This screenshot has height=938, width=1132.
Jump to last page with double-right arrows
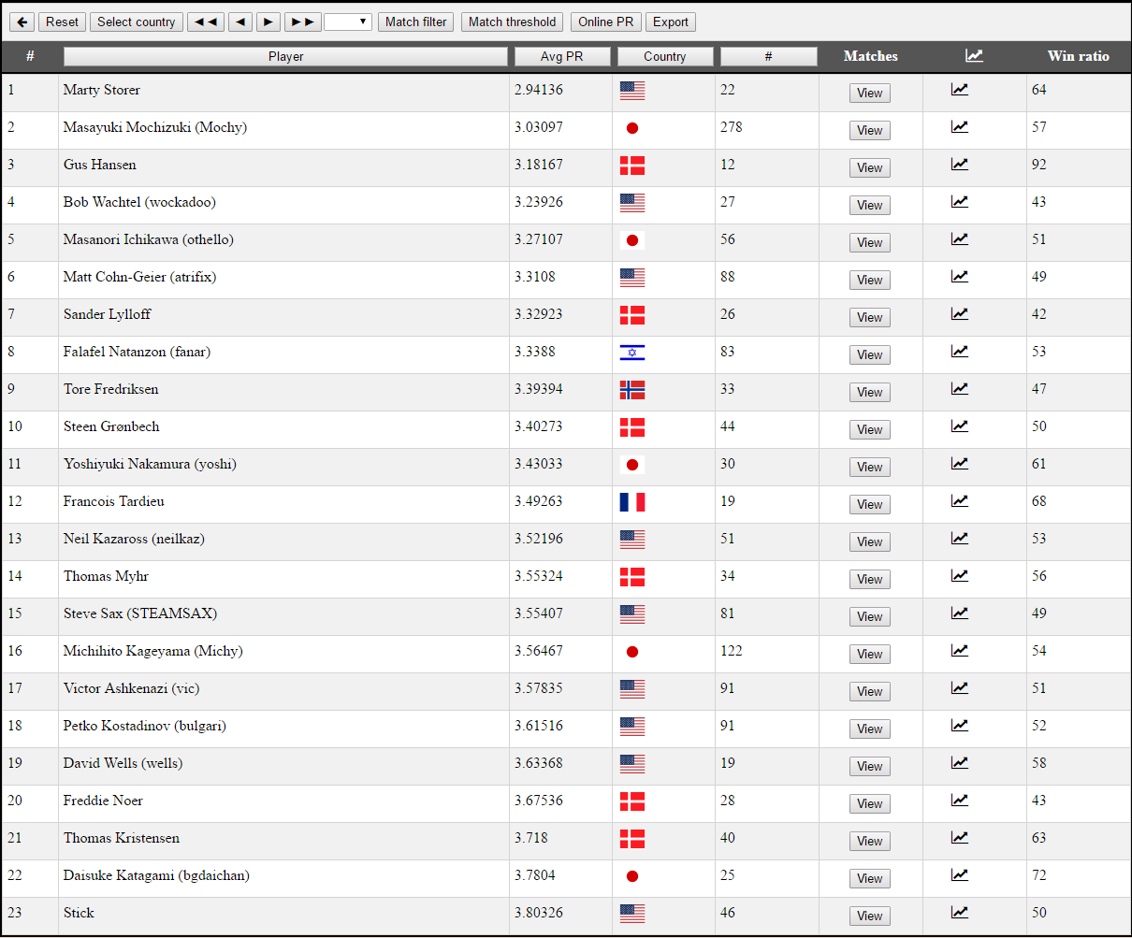(x=302, y=22)
